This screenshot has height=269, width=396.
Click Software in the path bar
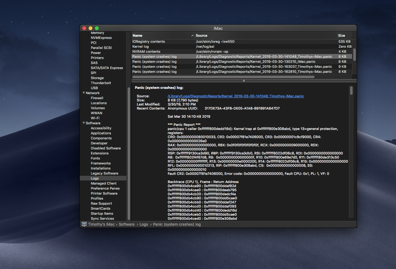127,224
